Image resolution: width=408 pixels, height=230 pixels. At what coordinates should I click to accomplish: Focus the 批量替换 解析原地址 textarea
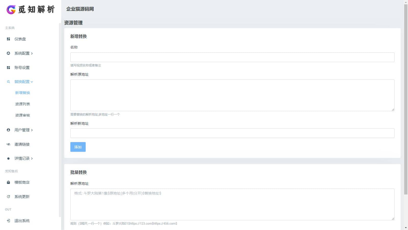coord(232,204)
